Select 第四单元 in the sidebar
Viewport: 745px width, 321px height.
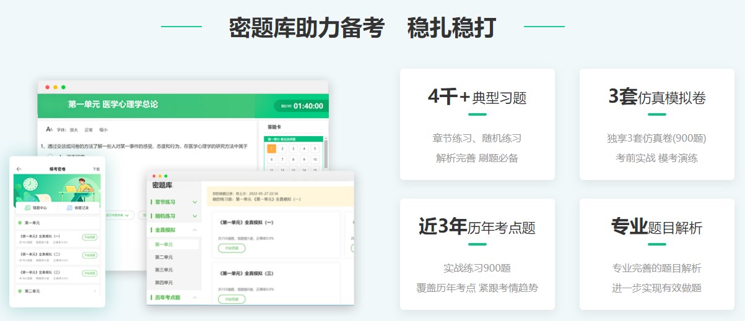pos(164,282)
